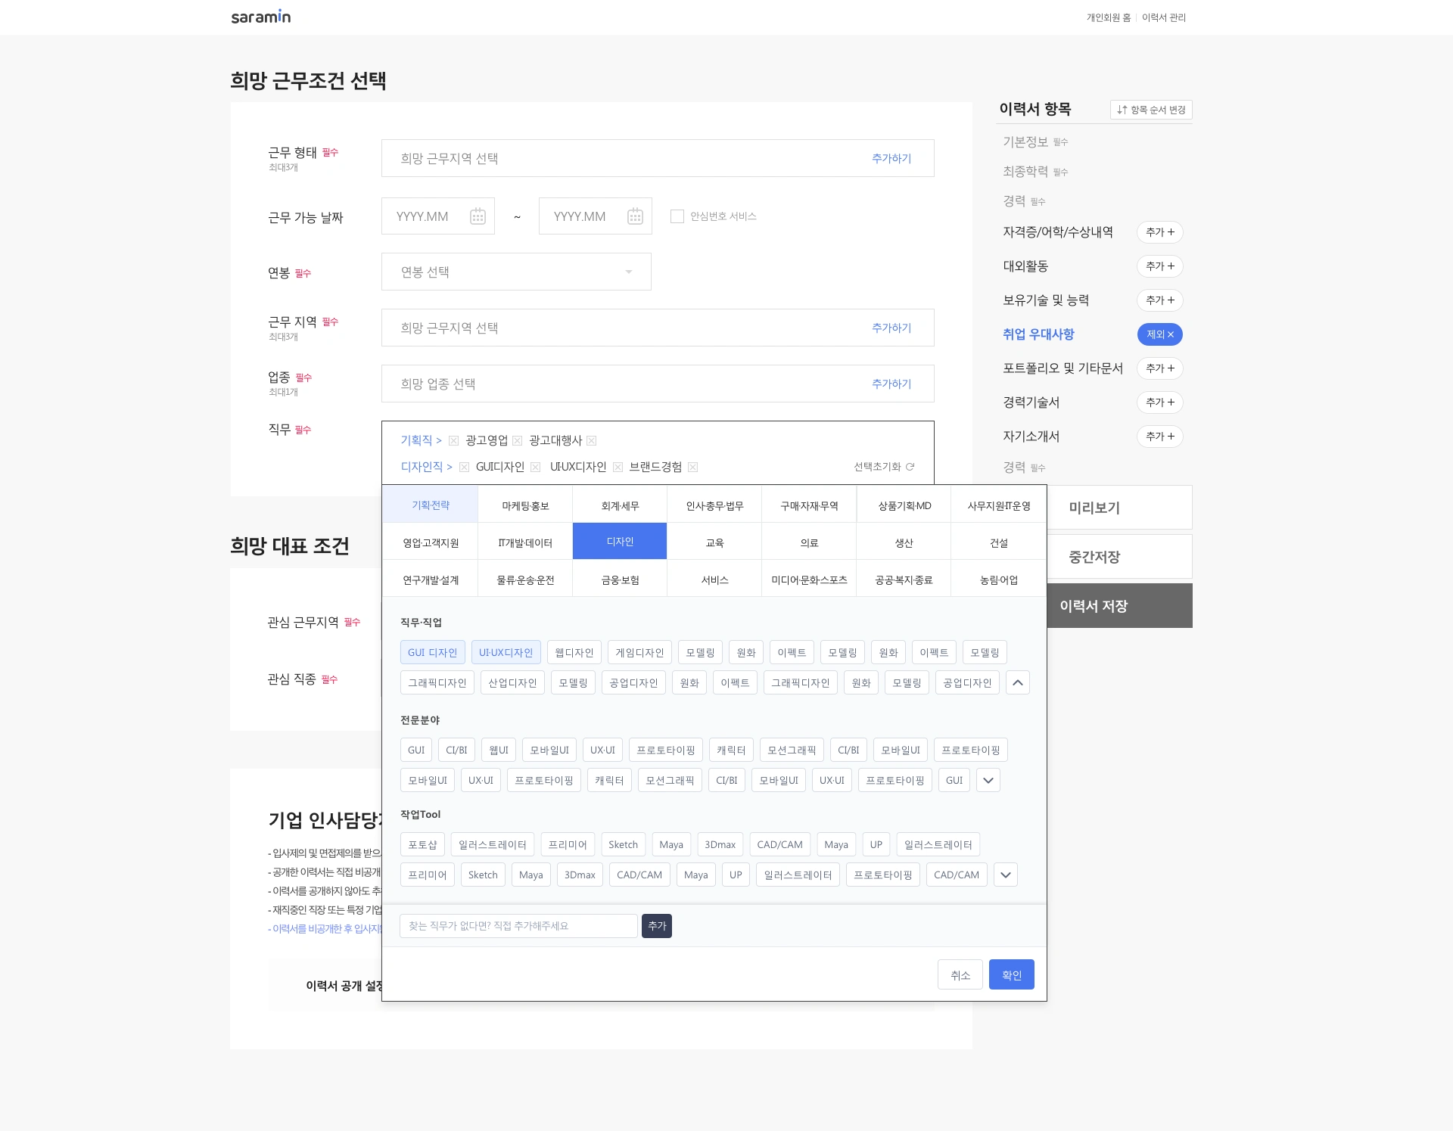1453x1131 pixels.
Task: Select the 연구개발·설계 category tab
Action: tap(431, 579)
